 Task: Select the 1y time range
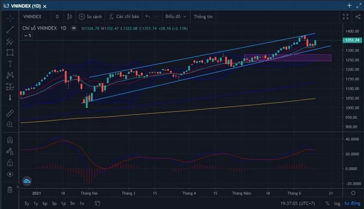[x=36, y=204]
